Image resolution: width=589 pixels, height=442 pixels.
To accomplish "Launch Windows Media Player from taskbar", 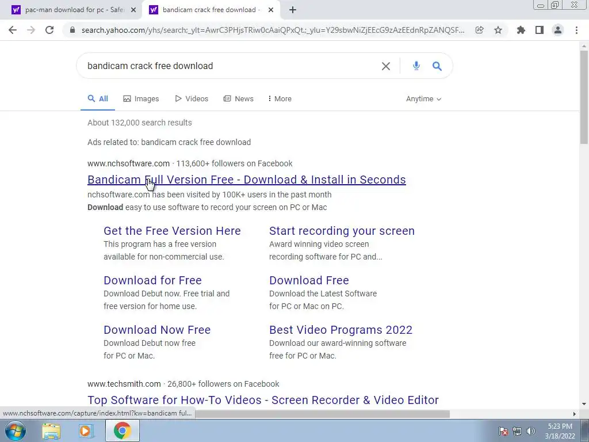I will click(x=86, y=430).
